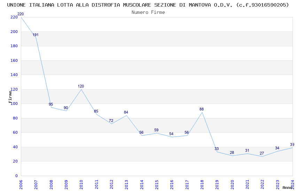Click the x-axis year label 2007
The width and height of the screenshot is (296, 191).
36,184
